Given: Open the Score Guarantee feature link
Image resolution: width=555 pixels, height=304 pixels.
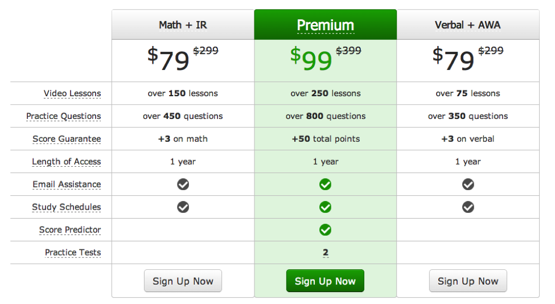Looking at the screenshot, I should click(x=67, y=139).
